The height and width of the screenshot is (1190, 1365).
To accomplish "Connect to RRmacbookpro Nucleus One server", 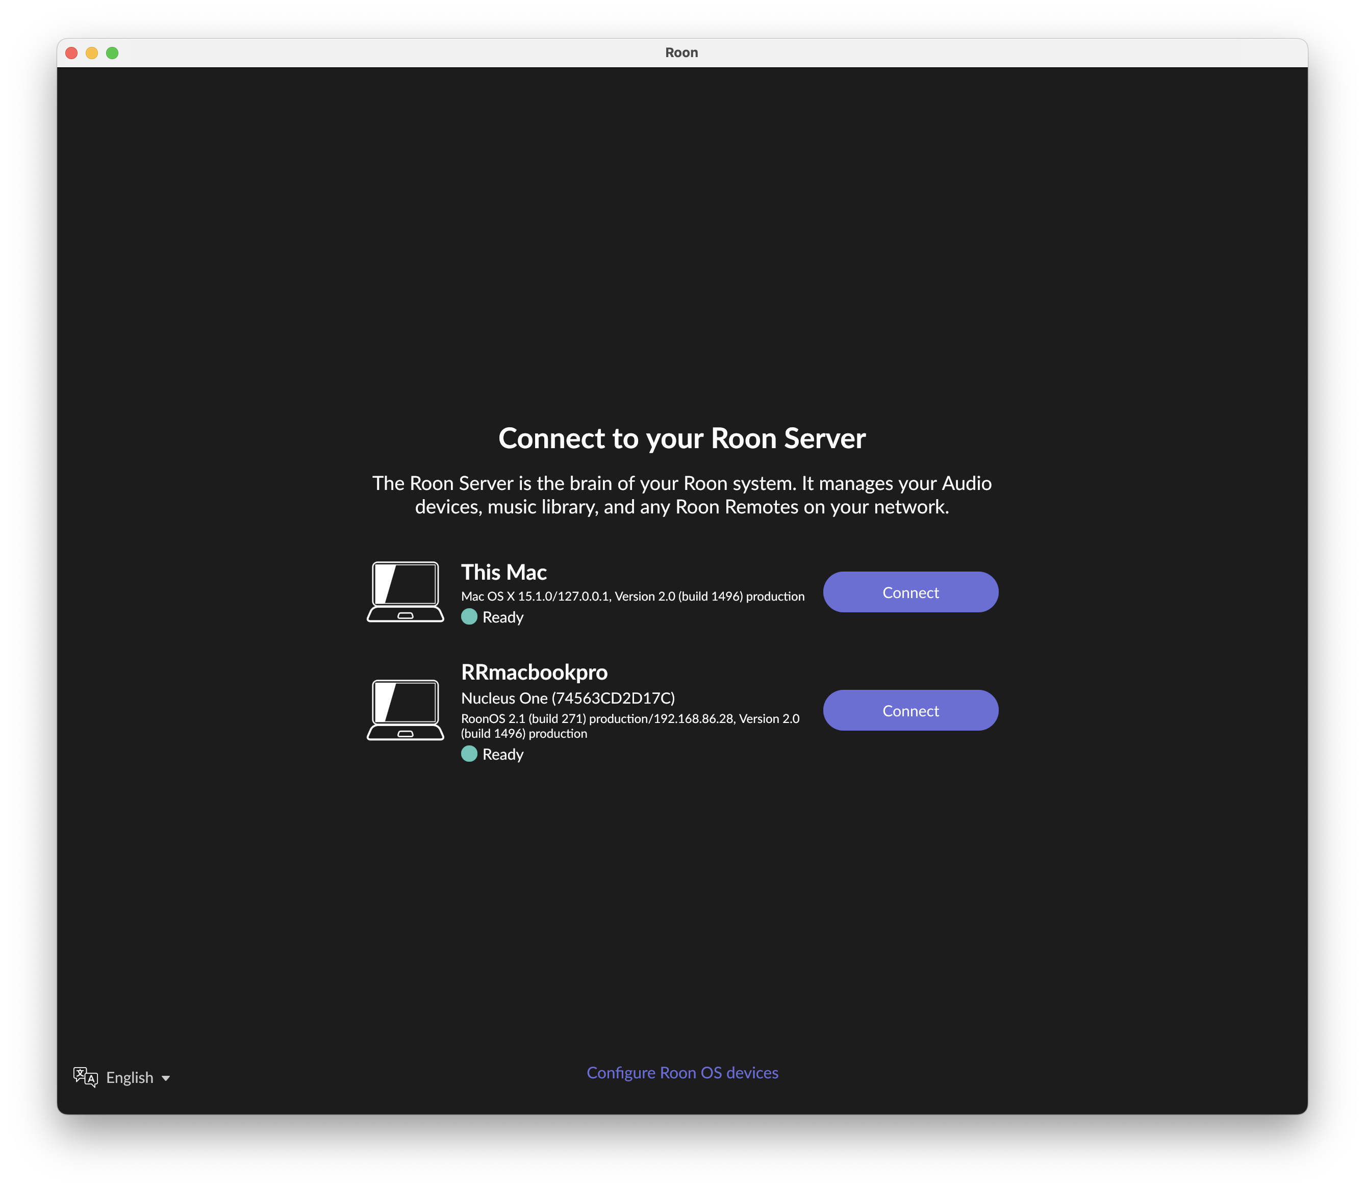I will click(x=910, y=711).
